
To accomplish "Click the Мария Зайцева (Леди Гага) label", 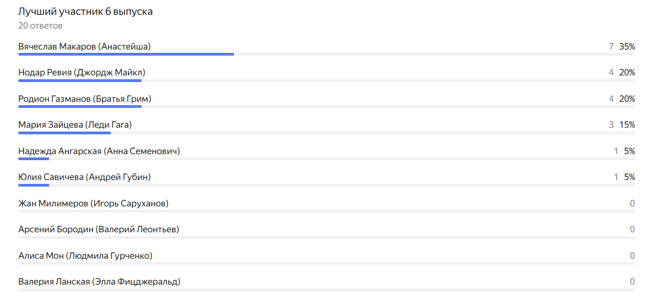I will (75, 125).
